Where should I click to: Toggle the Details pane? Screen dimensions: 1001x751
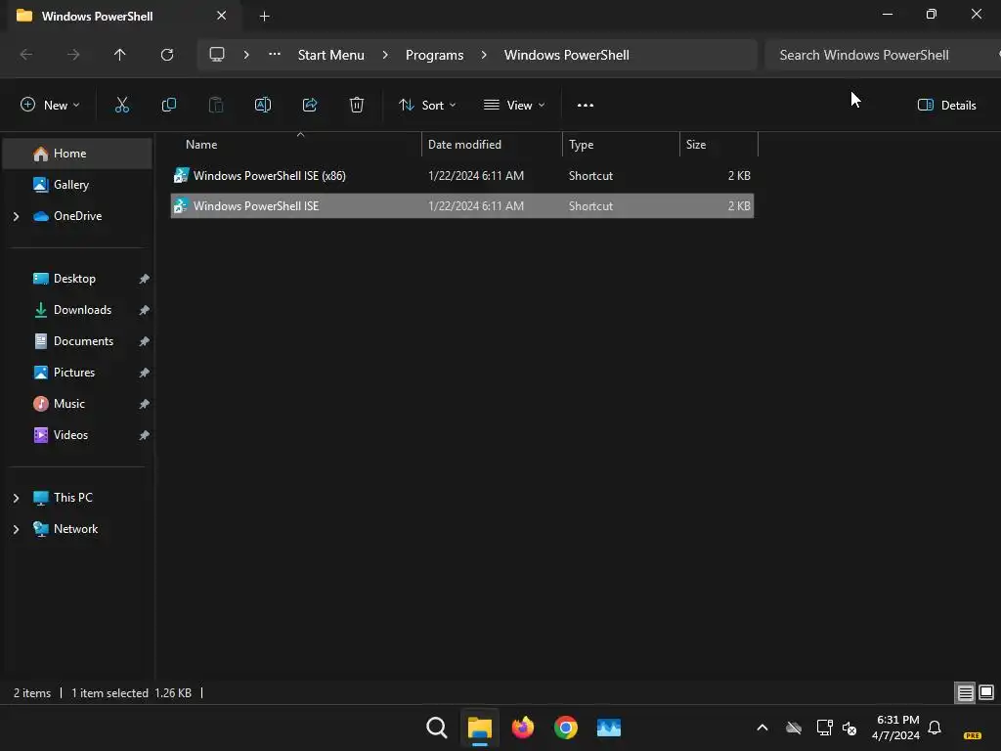946,106
